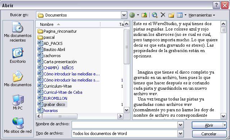Viewport: 230px width, 140px height.
Task: Select the Escritorio shortcut
Action: 18,55
